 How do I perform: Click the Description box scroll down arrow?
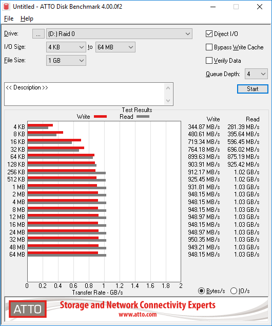click(168, 101)
